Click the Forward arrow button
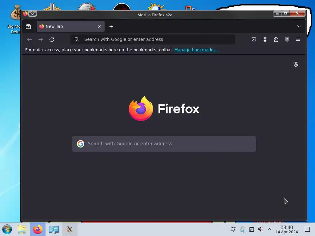Viewport: 315px width, 236px height. point(41,40)
